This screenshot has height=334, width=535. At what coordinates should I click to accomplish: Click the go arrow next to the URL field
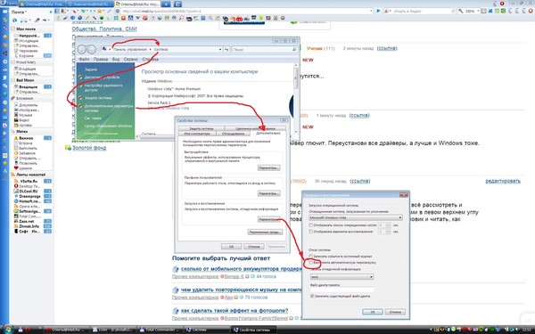[x=378, y=11]
